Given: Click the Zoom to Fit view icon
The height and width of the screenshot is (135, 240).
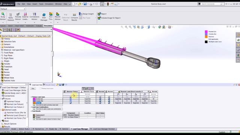Looking at the screenshot, I should (122, 27).
